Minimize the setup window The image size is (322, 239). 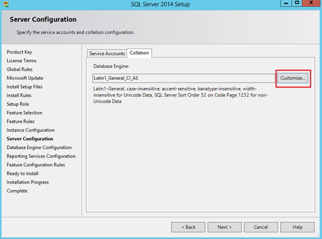286,3
